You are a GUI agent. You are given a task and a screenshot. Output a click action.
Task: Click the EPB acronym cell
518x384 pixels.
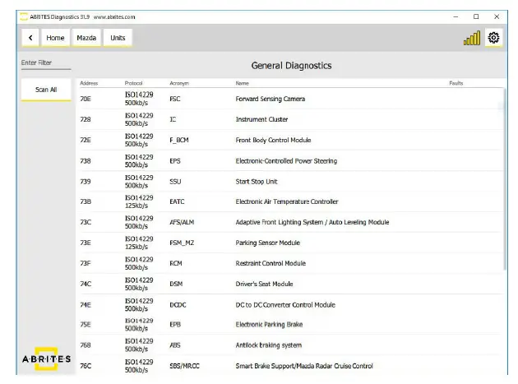175,325
